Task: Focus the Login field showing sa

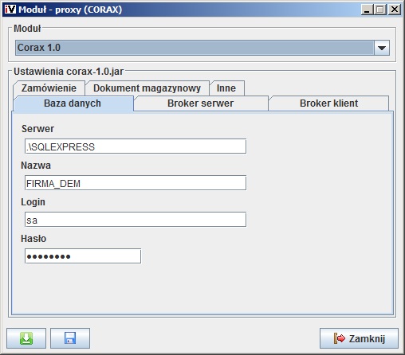Action: tap(136, 220)
